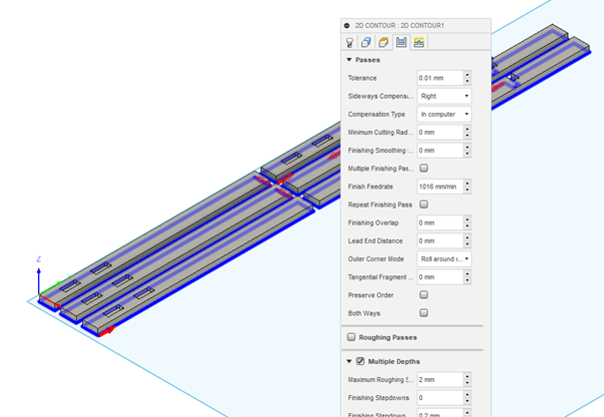Click the Maximum Roughing Stepdown field
This screenshot has height=417, width=604.
440,379
